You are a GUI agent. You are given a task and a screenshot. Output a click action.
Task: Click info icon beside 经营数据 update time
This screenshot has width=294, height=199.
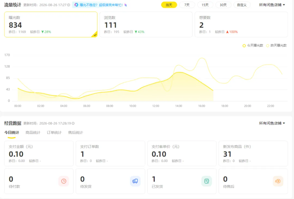(x=73, y=123)
